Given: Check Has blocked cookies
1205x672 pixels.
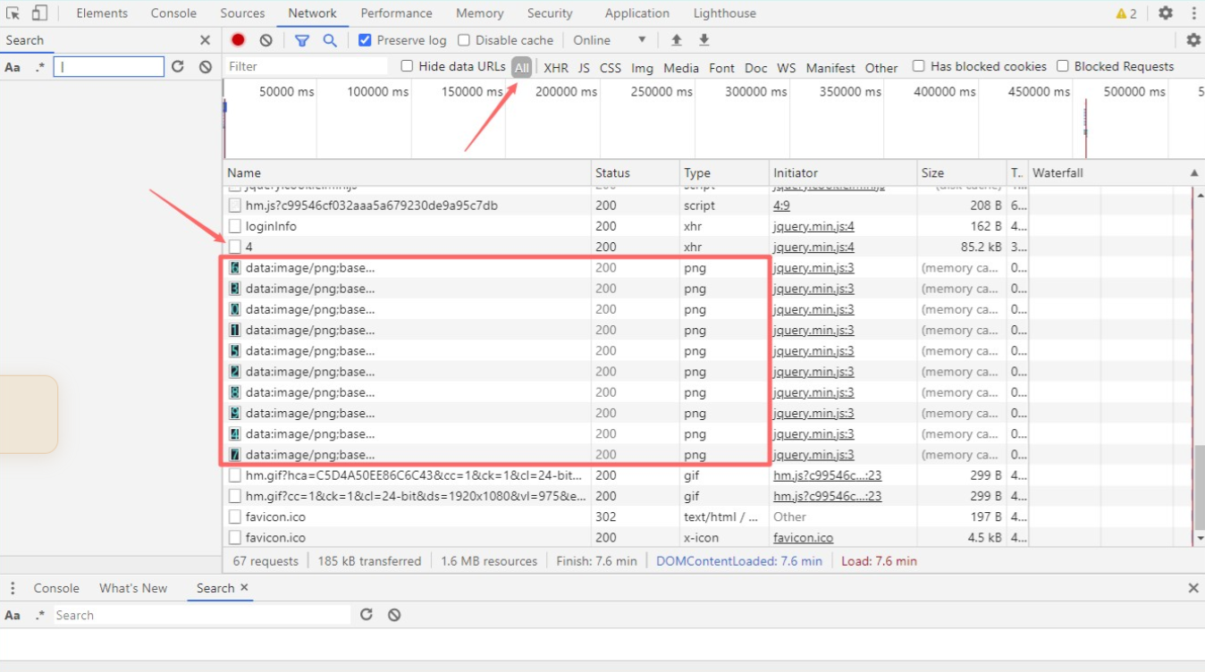Looking at the screenshot, I should [918, 66].
